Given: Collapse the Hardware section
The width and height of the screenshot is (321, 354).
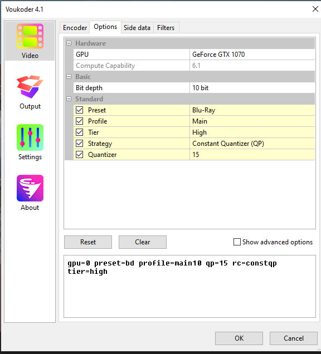Looking at the screenshot, I should [69, 43].
